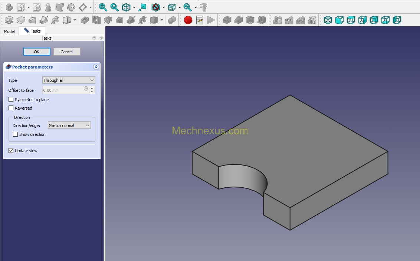
Task: Open the Direction/edge Sketch normal dropdown
Action: point(69,125)
